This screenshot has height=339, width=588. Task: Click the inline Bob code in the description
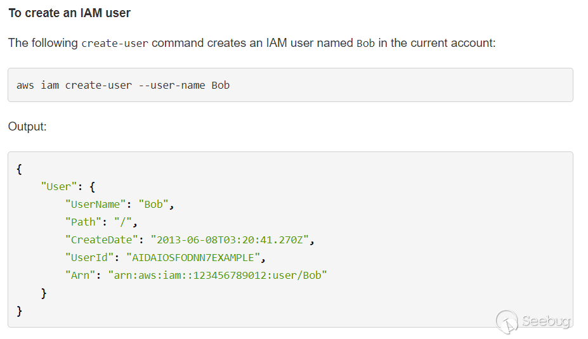pyautogui.click(x=365, y=44)
